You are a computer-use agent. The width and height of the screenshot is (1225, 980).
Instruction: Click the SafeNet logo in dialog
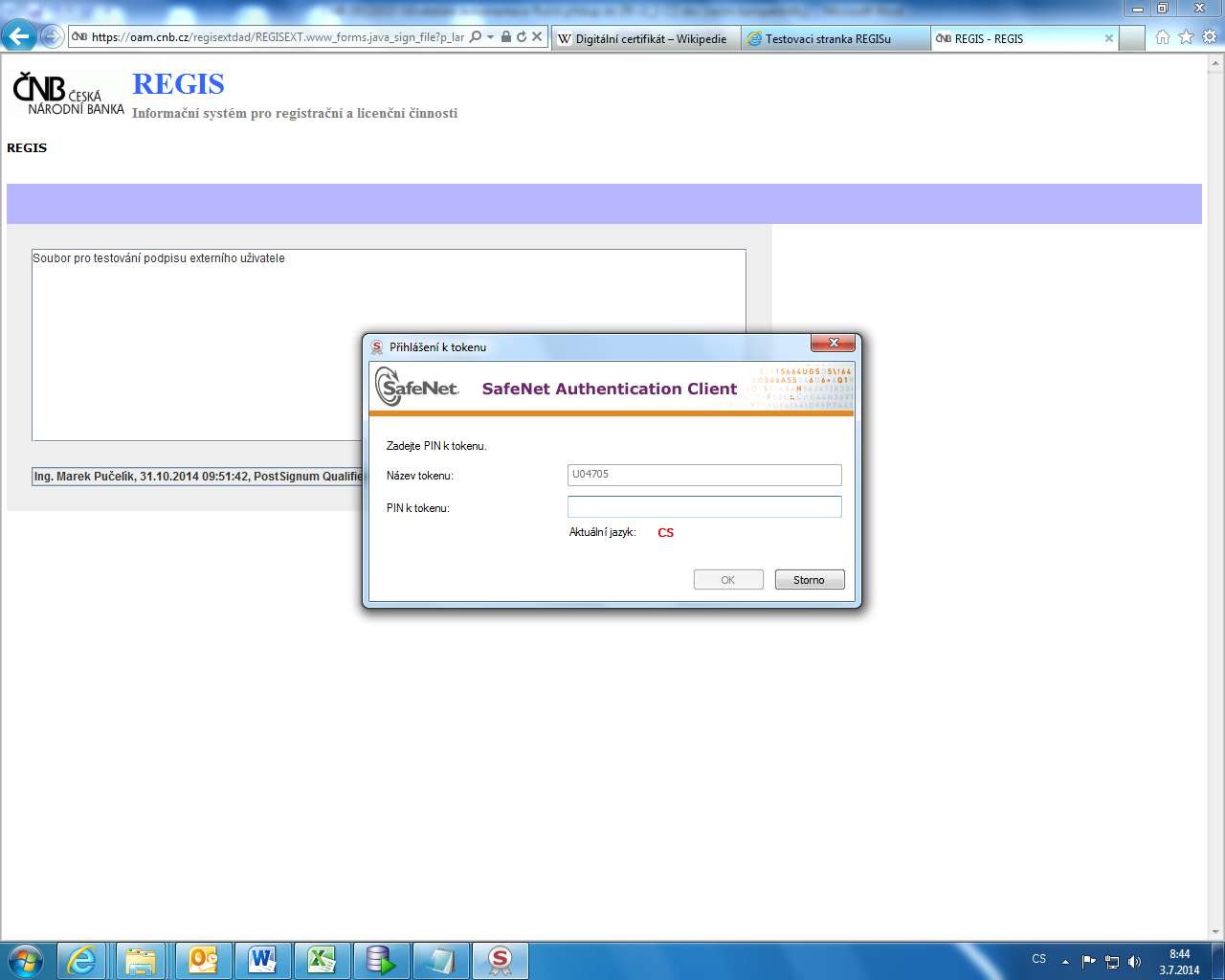point(417,387)
